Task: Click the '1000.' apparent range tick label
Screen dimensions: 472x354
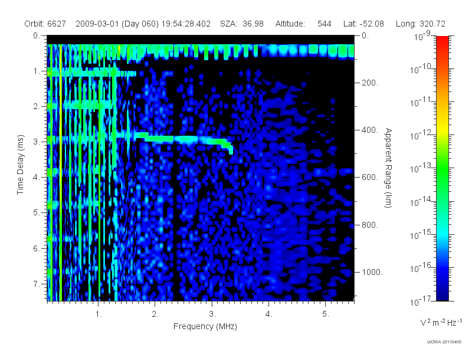Action: point(372,272)
